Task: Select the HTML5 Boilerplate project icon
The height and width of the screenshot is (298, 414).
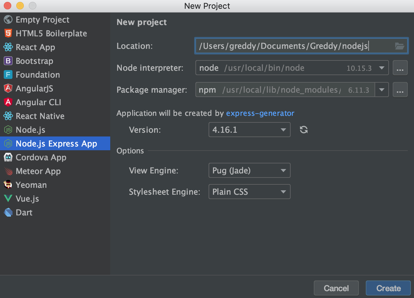Action: pos(8,33)
